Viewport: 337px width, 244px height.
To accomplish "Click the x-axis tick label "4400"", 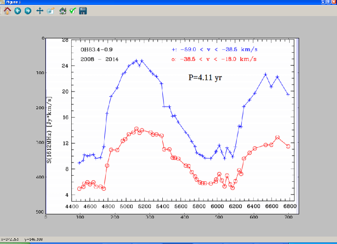I will pos(72,206).
